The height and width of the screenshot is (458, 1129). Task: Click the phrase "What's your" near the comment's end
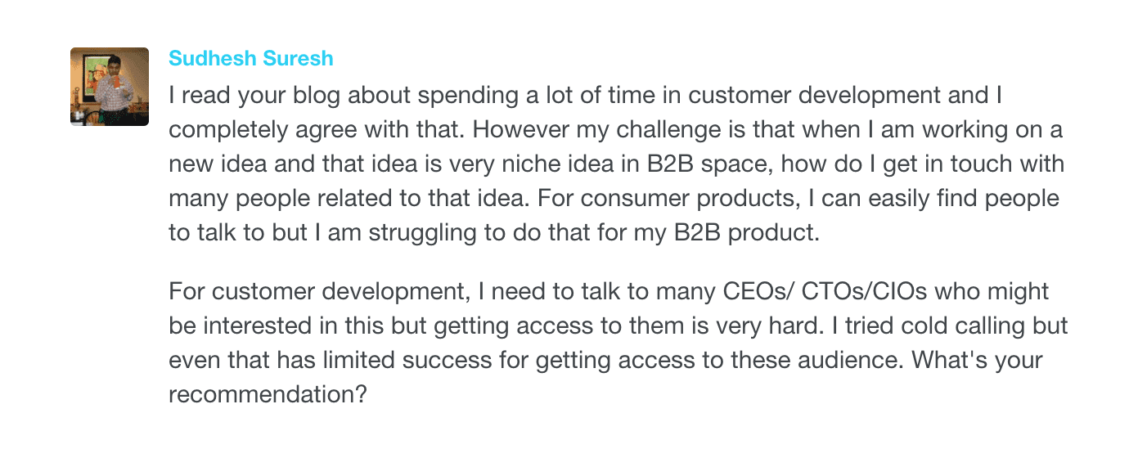coord(977,359)
